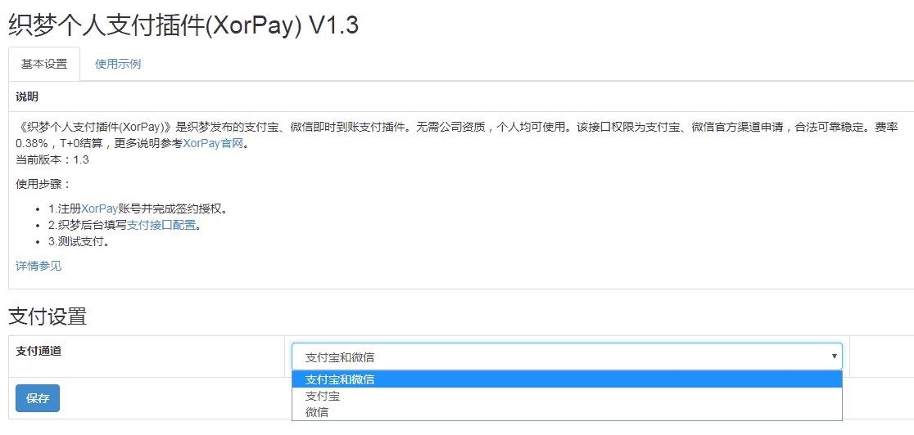
Task: Open the 支付通道 dropdown showing 支付宝和微信
Action: coord(568,357)
